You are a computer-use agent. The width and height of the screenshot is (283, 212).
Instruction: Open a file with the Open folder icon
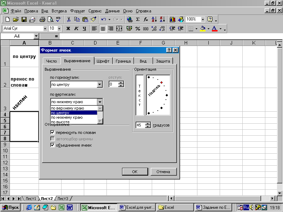click(16, 19)
